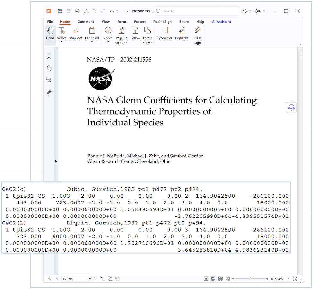Jump to the last page
This screenshot has width=313, height=289.
(103, 279)
